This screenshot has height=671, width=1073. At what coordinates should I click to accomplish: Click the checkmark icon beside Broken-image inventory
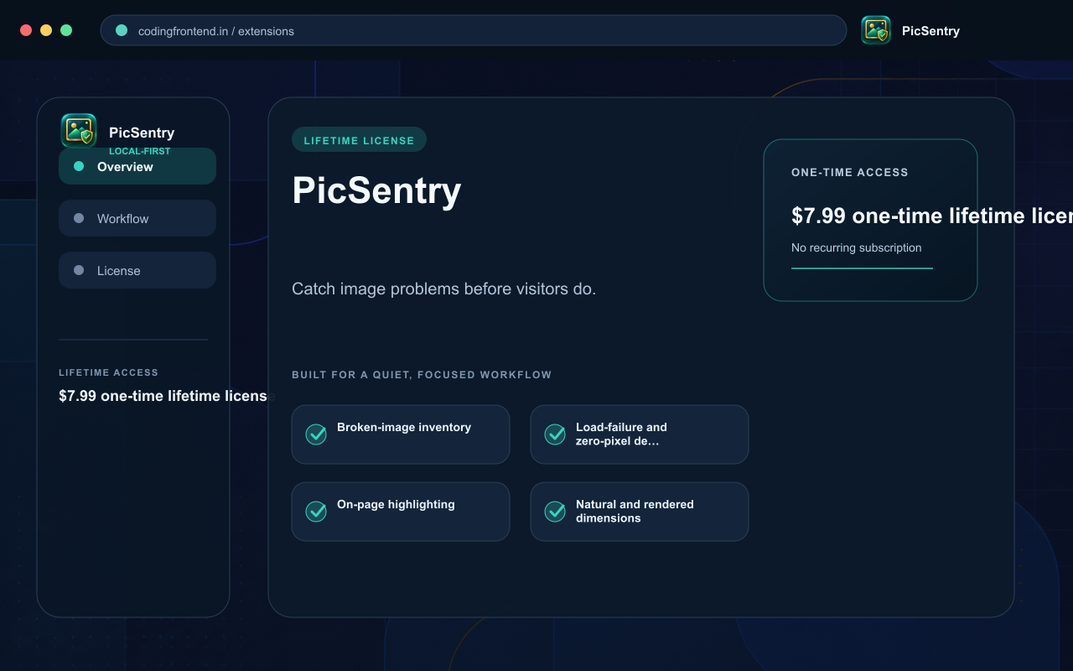click(x=316, y=434)
